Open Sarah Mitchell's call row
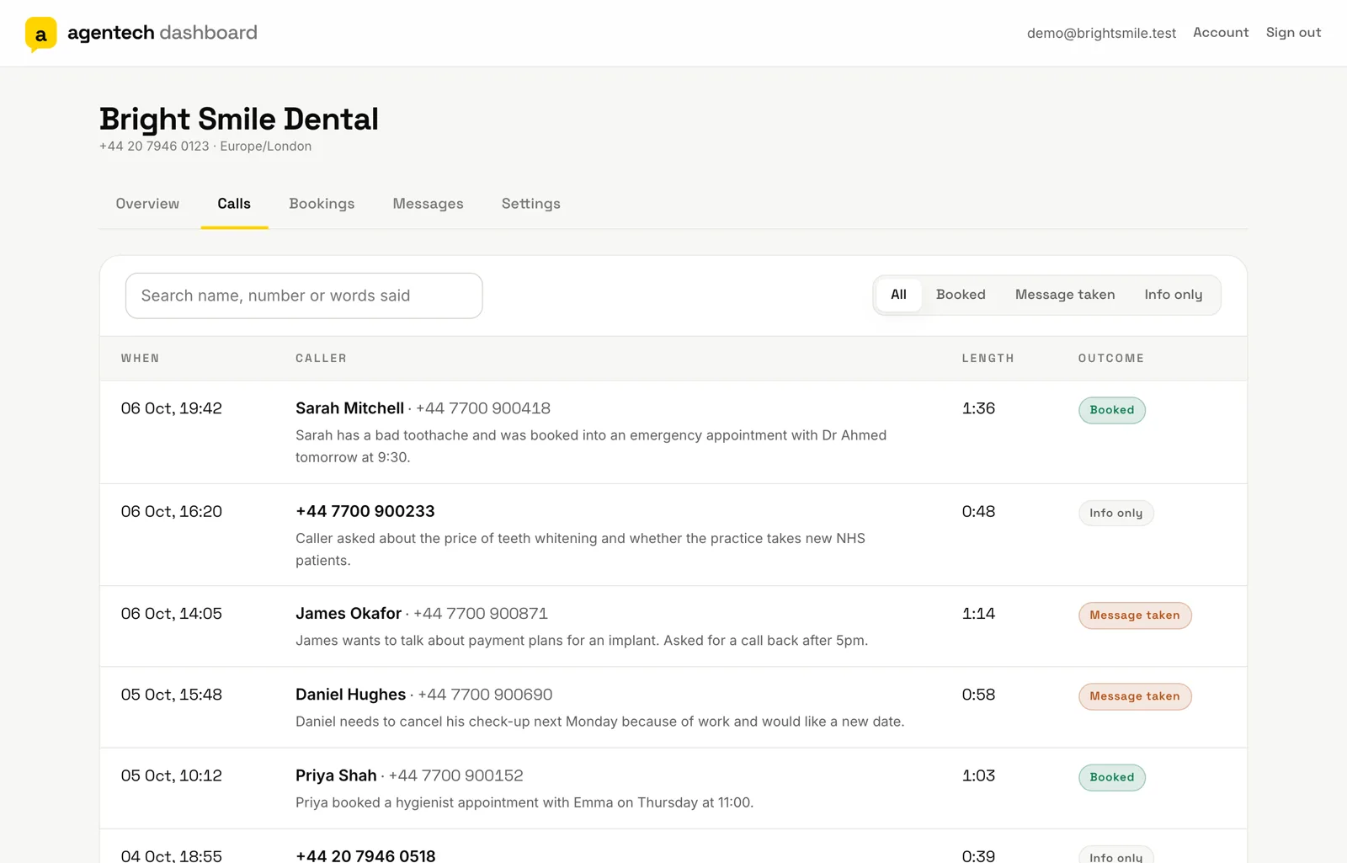This screenshot has width=1347, height=863. tap(673, 432)
